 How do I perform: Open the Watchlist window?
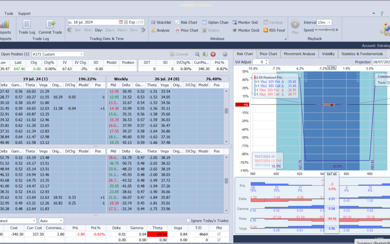coord(161,22)
